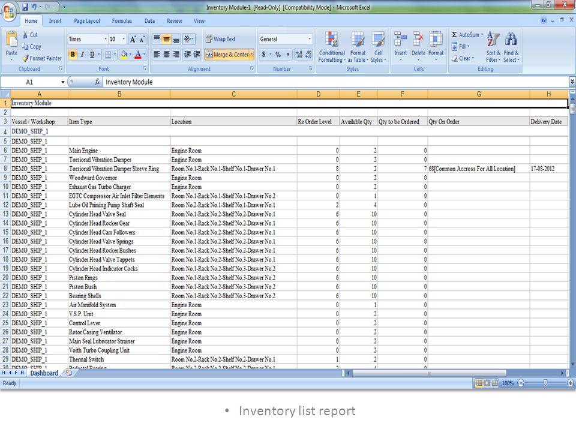Screen dimensions: 576x432
Task: Toggle Italic formatting
Action: click(82, 55)
